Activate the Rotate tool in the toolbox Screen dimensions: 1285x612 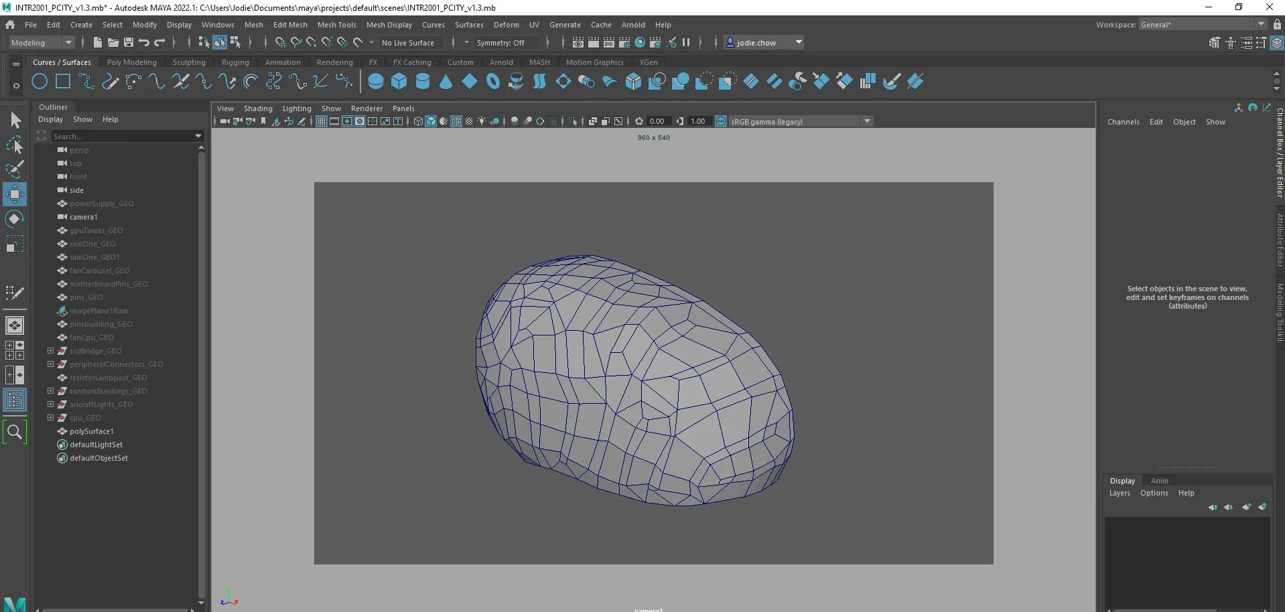15,219
